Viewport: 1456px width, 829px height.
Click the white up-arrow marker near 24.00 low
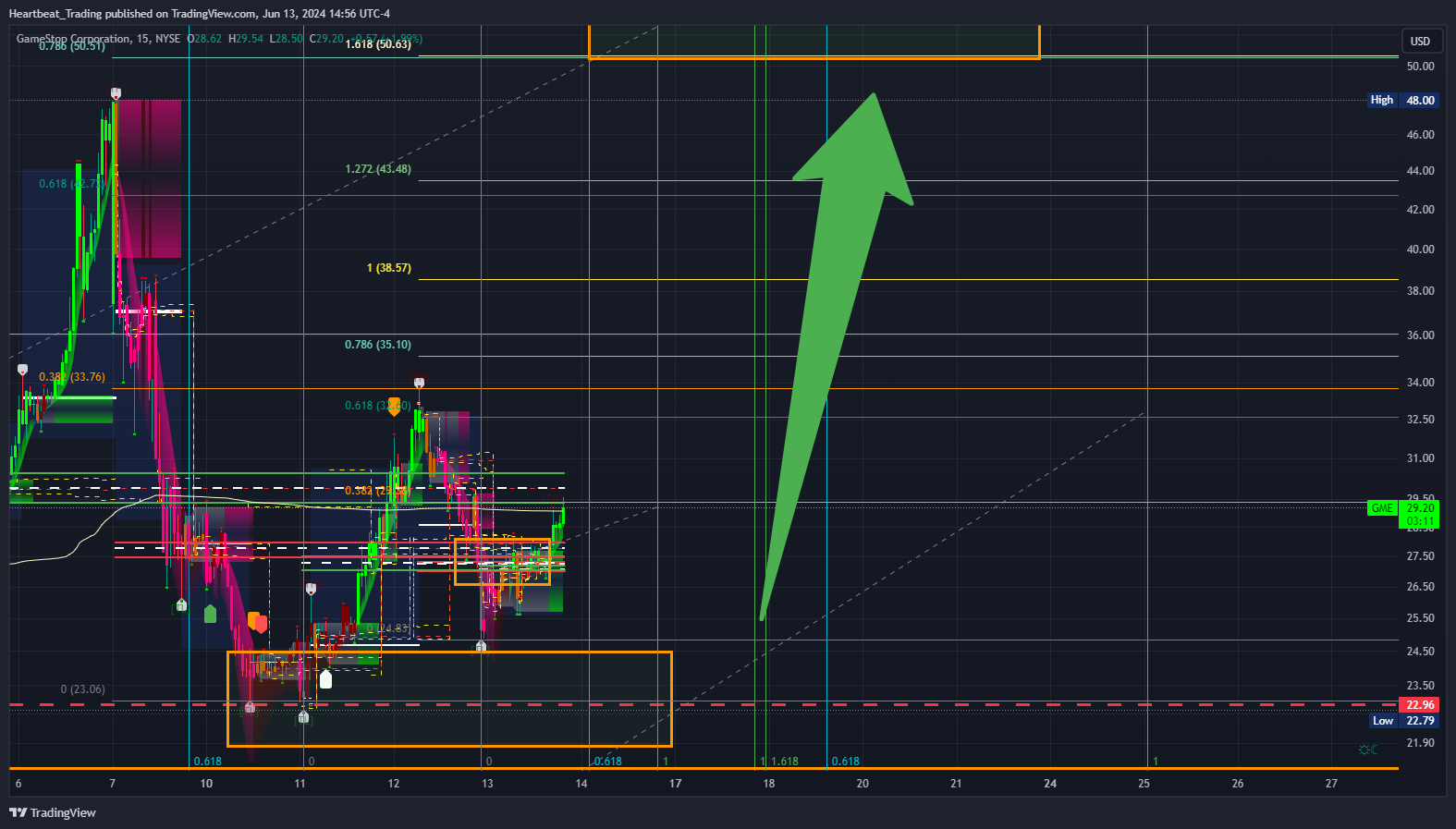click(325, 679)
